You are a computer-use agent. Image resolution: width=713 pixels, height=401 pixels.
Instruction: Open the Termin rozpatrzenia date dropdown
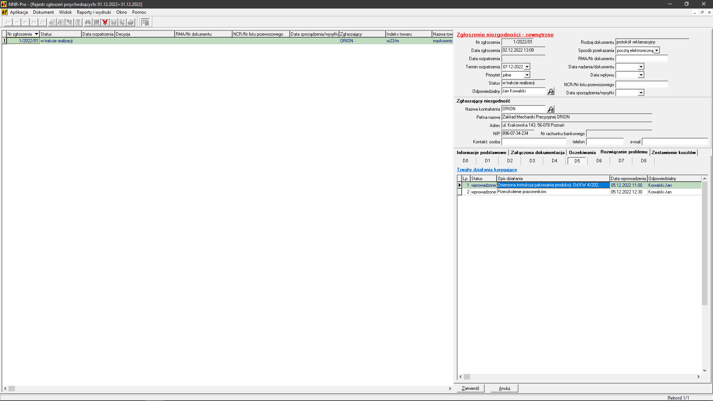tap(527, 67)
